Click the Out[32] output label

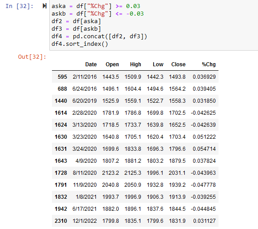point(32,57)
